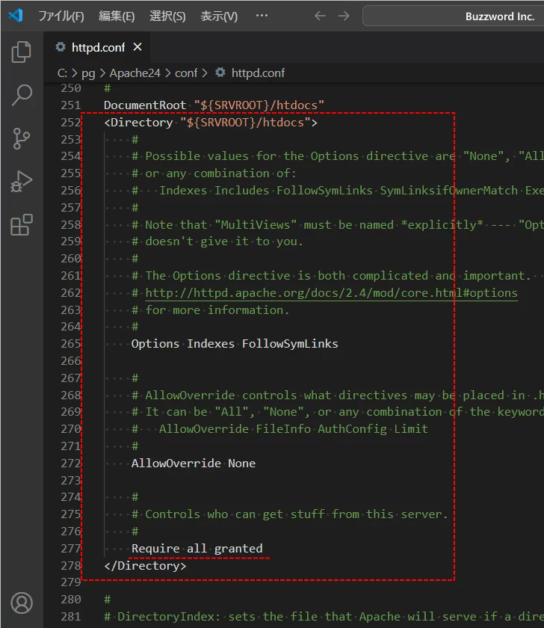Open the Explorer view in activity bar
544x628 pixels.
22,52
